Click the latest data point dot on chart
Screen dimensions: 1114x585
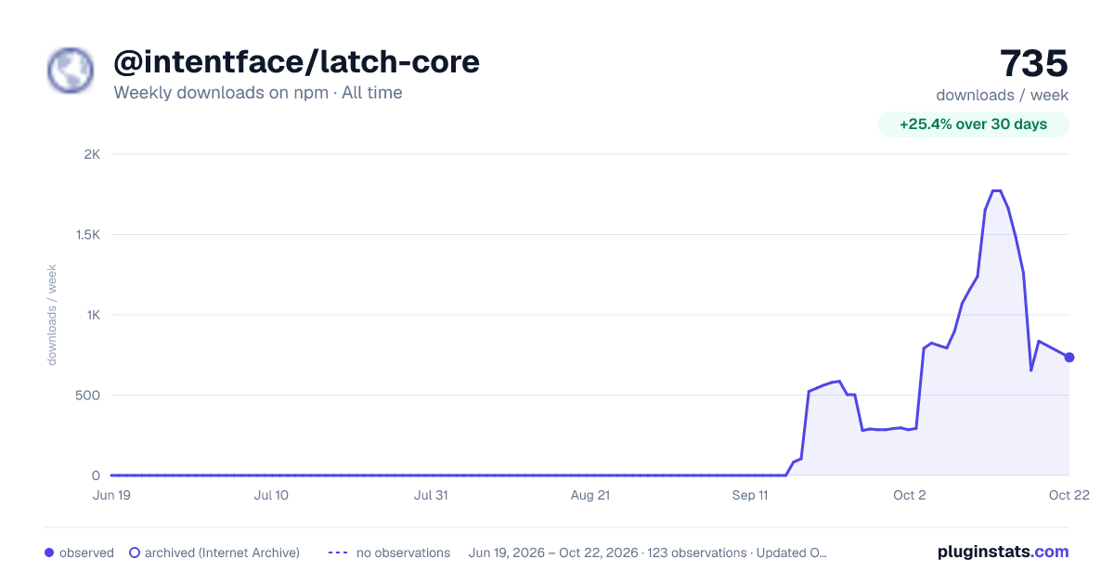tap(1069, 357)
